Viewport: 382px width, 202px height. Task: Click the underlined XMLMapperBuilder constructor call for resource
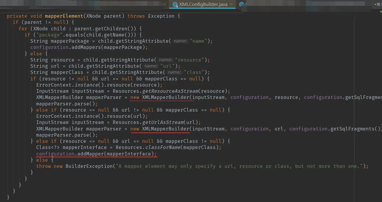tap(162, 97)
